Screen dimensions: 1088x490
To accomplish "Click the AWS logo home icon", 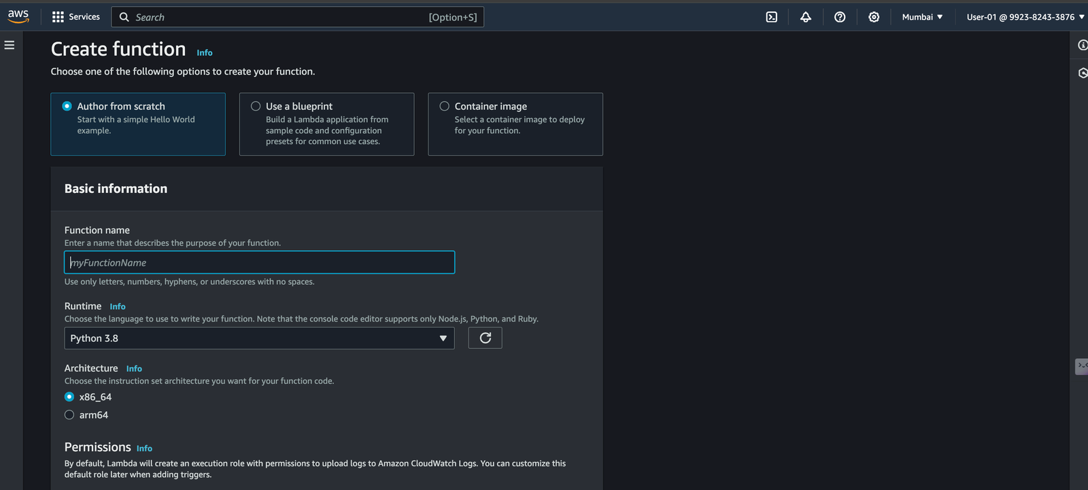I will pyautogui.click(x=18, y=16).
